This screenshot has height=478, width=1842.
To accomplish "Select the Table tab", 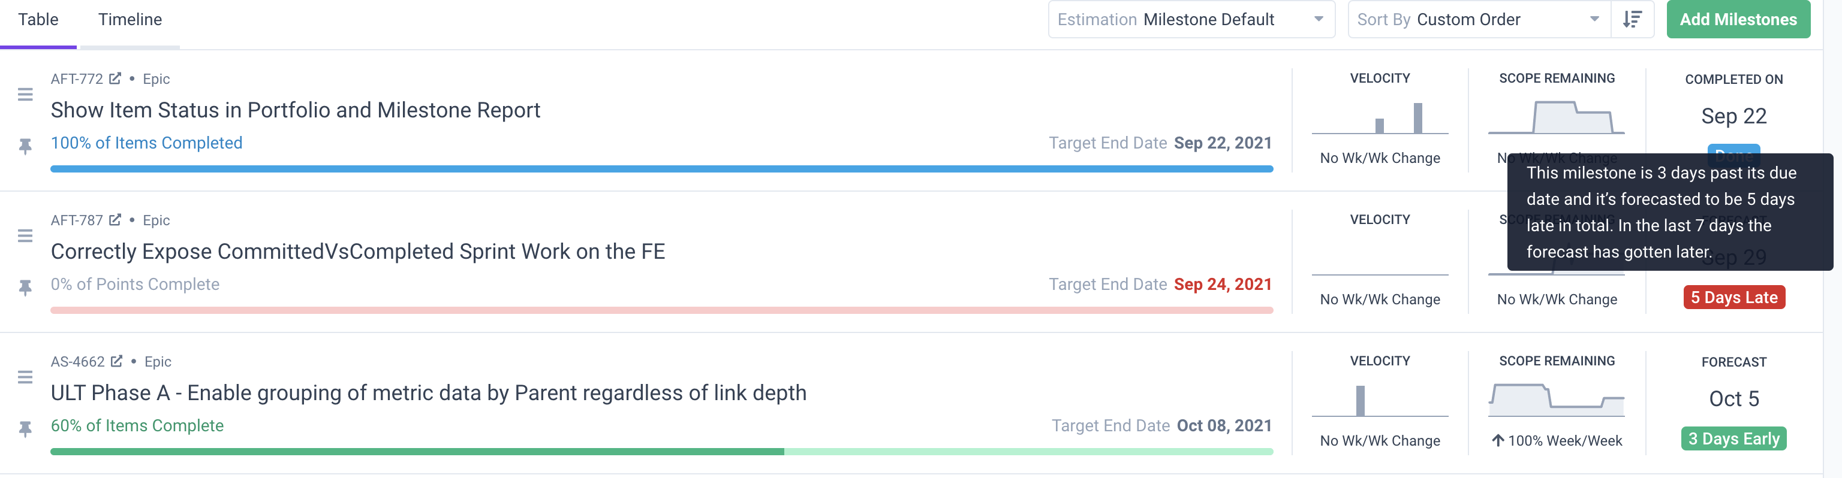I will click(38, 19).
